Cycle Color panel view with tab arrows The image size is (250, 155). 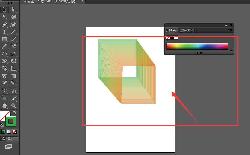[167, 30]
